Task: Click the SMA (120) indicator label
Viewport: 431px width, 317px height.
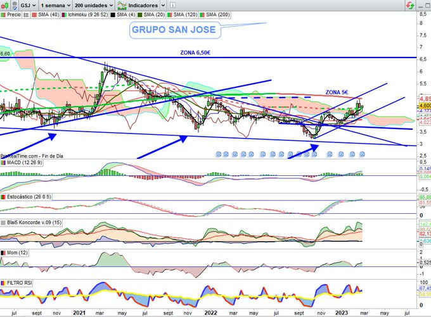Action: point(185,15)
